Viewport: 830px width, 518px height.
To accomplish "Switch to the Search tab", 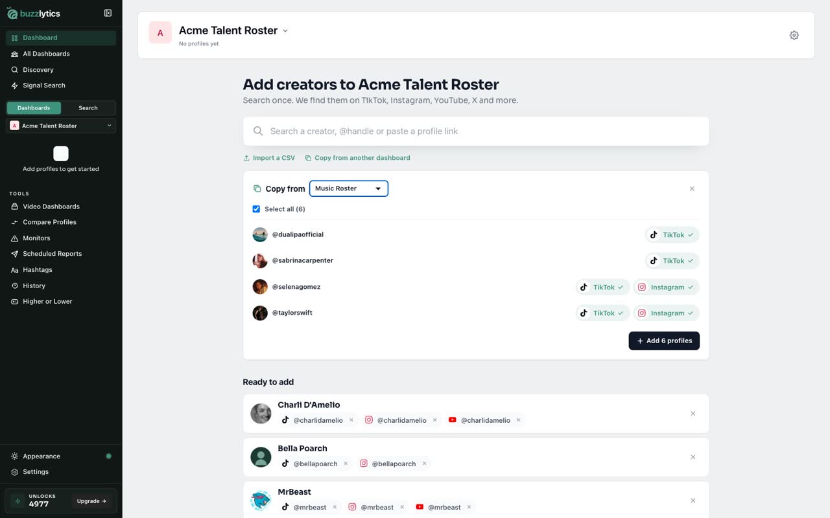I will pos(88,108).
